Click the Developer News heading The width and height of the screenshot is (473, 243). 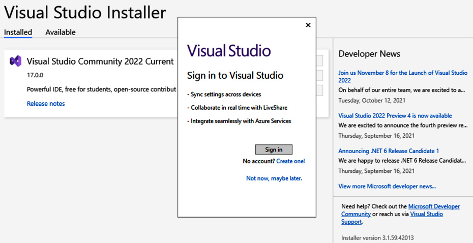pos(369,54)
